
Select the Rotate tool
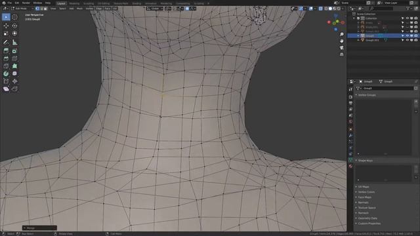[14, 26]
